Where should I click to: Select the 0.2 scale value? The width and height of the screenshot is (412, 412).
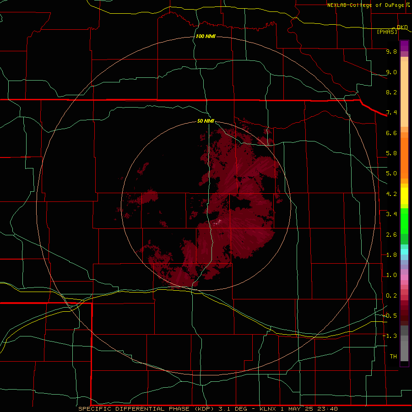pyautogui.click(x=391, y=296)
